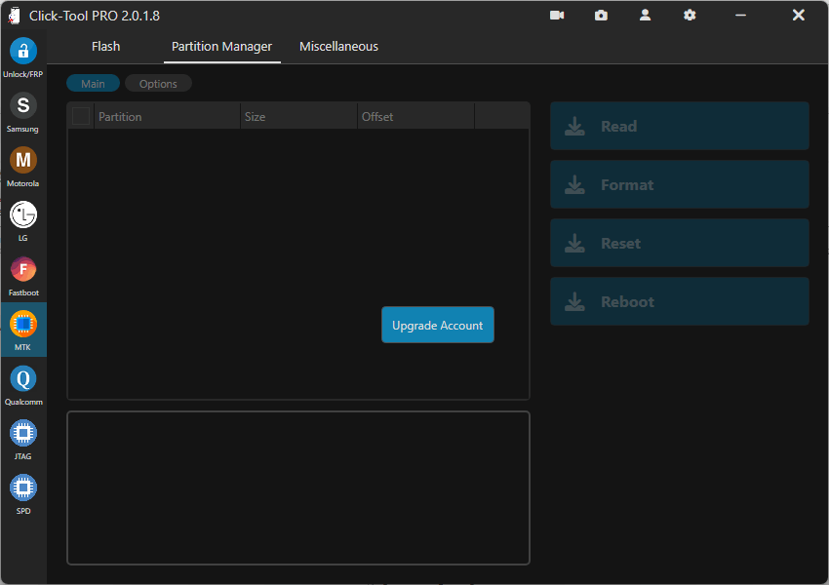Trigger the Reboot device button
This screenshot has height=585, width=829.
pyautogui.click(x=679, y=301)
